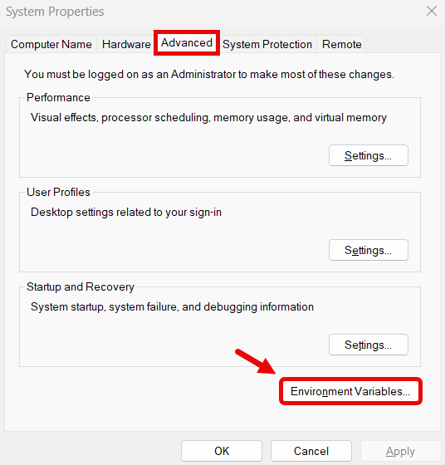Click the Apply button
This screenshot has height=465, width=445.
(x=400, y=451)
